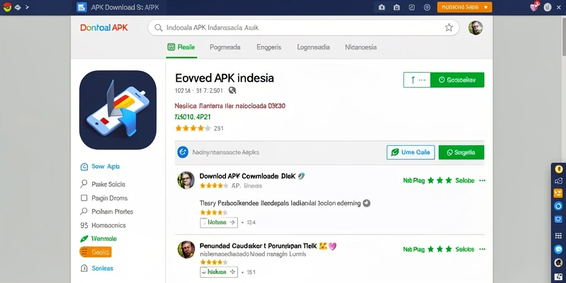Image resolution: width=566 pixels, height=283 pixels.
Task: Expand three-dot menu on first review row
Action: pos(482,181)
